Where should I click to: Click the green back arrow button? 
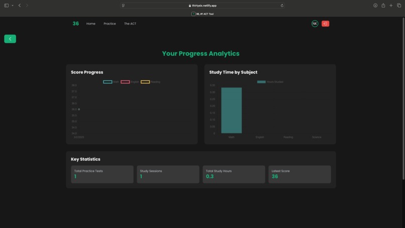point(10,39)
